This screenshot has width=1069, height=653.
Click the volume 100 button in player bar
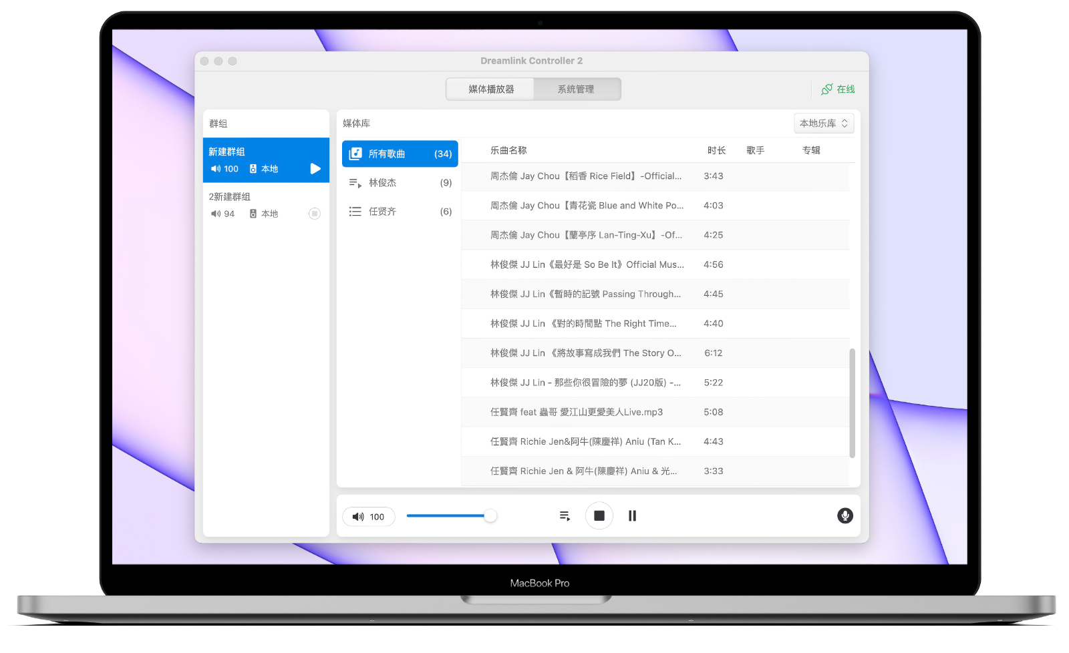(x=369, y=517)
